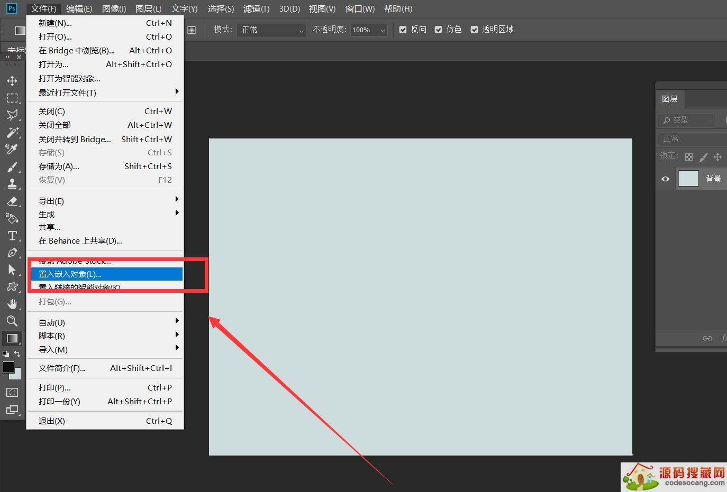
Task: Expand the 生成 submenu
Action: click(x=105, y=214)
